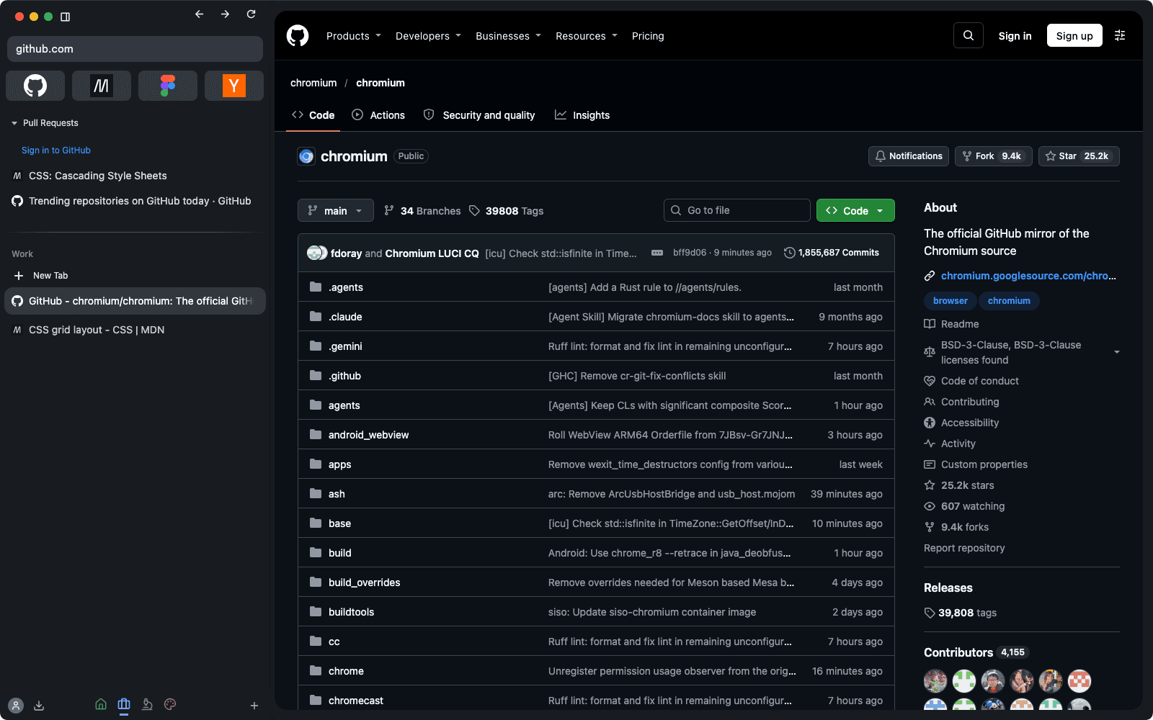The width and height of the screenshot is (1153, 720).
Task: Open the Products dropdown menu
Action: (x=354, y=36)
